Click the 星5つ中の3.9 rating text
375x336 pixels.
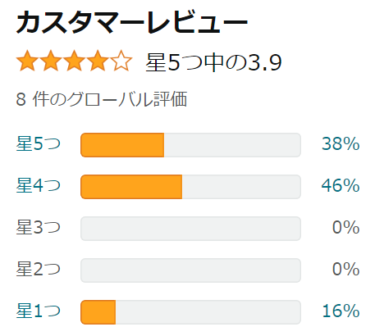[213, 62]
